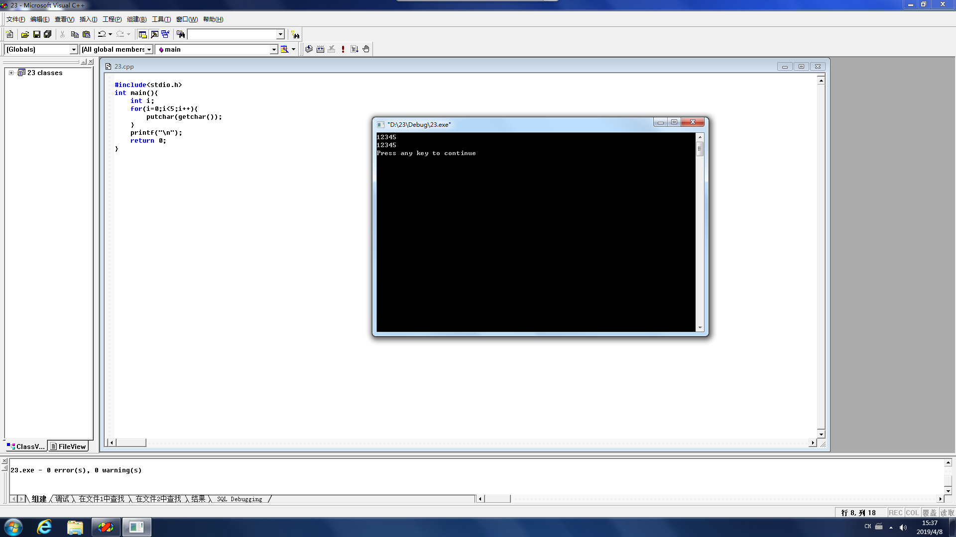The width and height of the screenshot is (956, 537).
Task: Click the breakpoint hand icon
Action: point(366,49)
